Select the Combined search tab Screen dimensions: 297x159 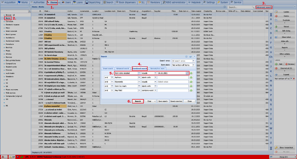[x=140, y=68]
